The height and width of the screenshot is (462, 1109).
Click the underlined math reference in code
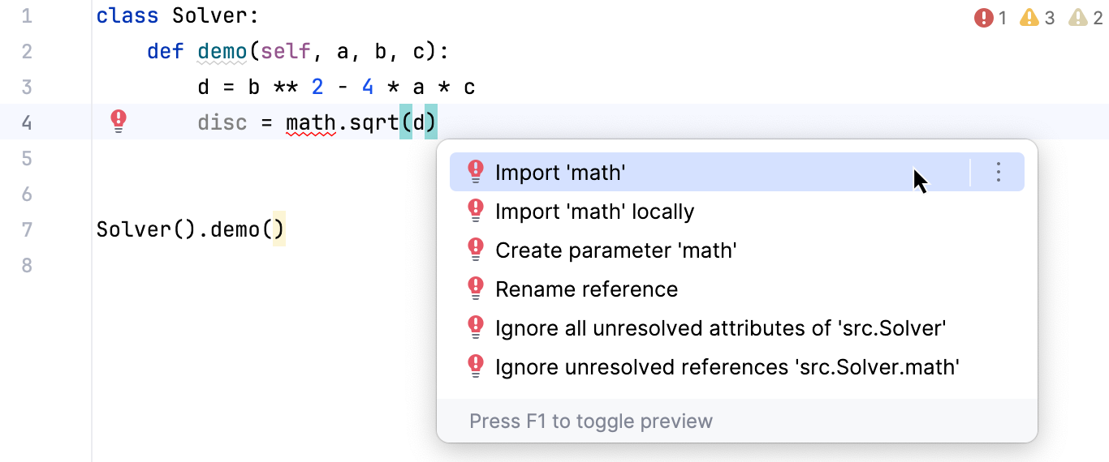coord(310,123)
